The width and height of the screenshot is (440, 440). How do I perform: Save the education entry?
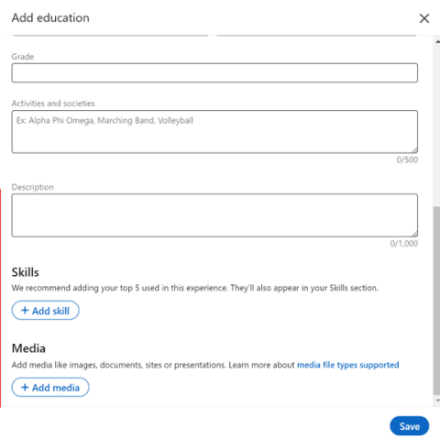[x=410, y=426]
